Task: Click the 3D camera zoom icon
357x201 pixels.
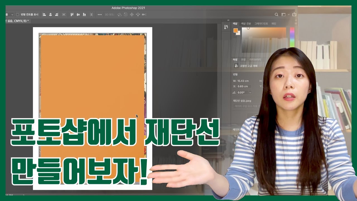Action: point(144,15)
